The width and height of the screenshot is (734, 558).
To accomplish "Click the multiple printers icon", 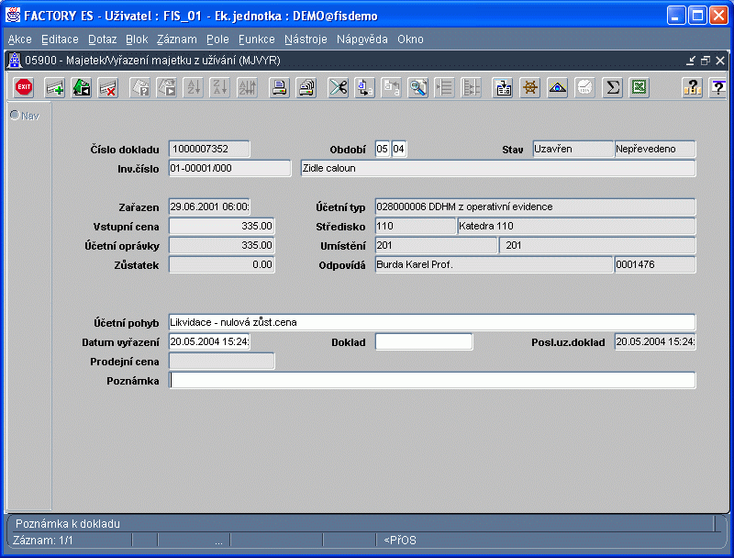I will tap(306, 87).
